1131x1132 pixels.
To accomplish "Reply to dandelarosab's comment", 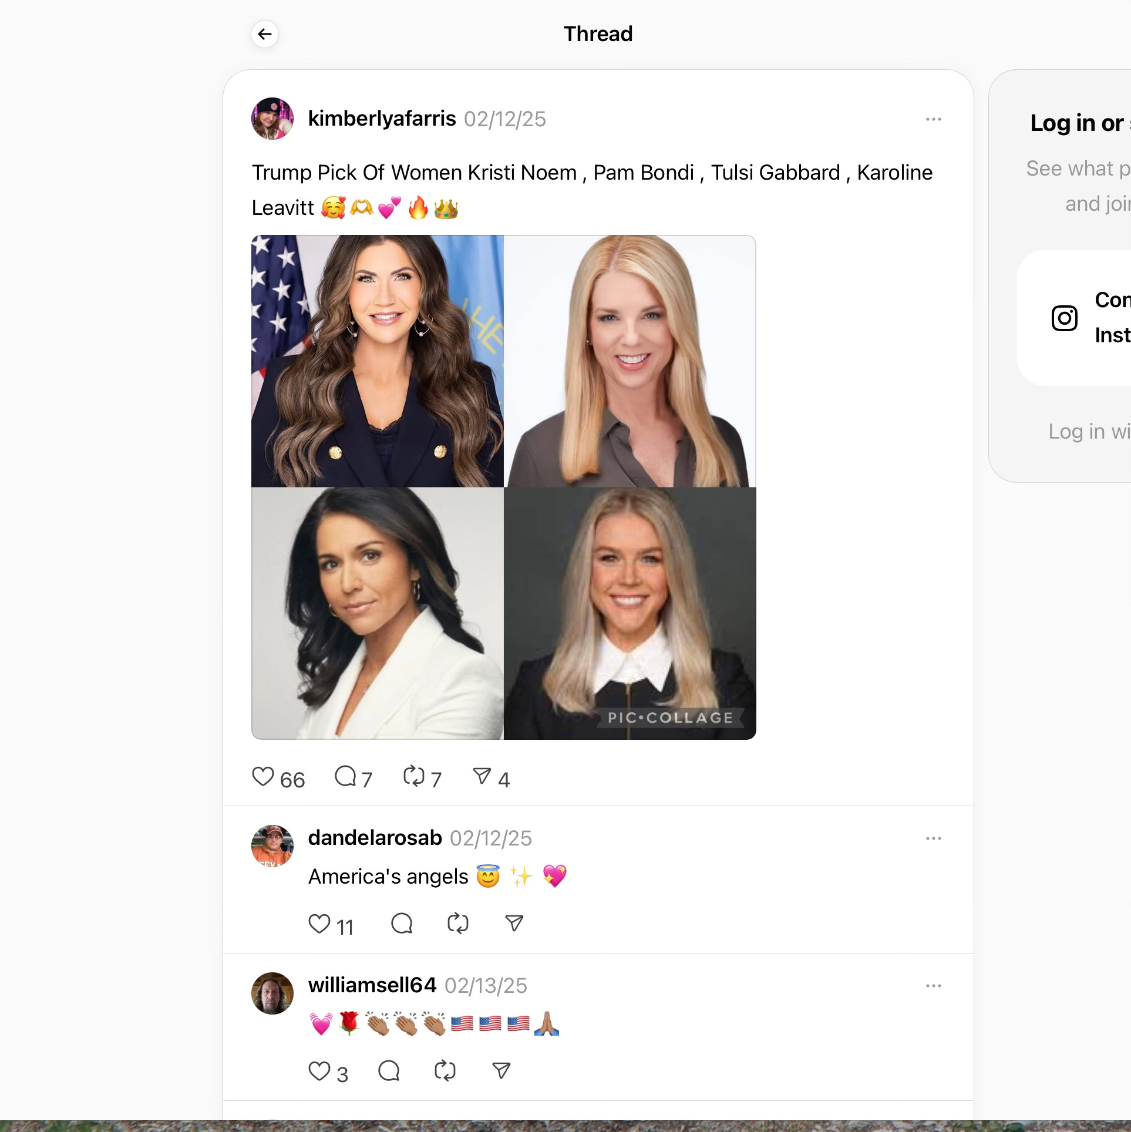I will click(402, 924).
